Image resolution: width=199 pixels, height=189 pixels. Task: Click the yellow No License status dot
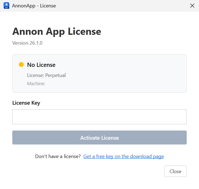21,64
